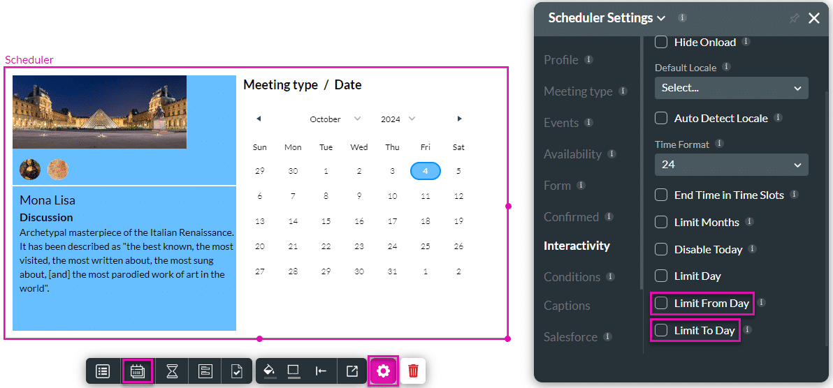Switch to the Availability settings tab
833x388 pixels.
pyautogui.click(x=572, y=154)
